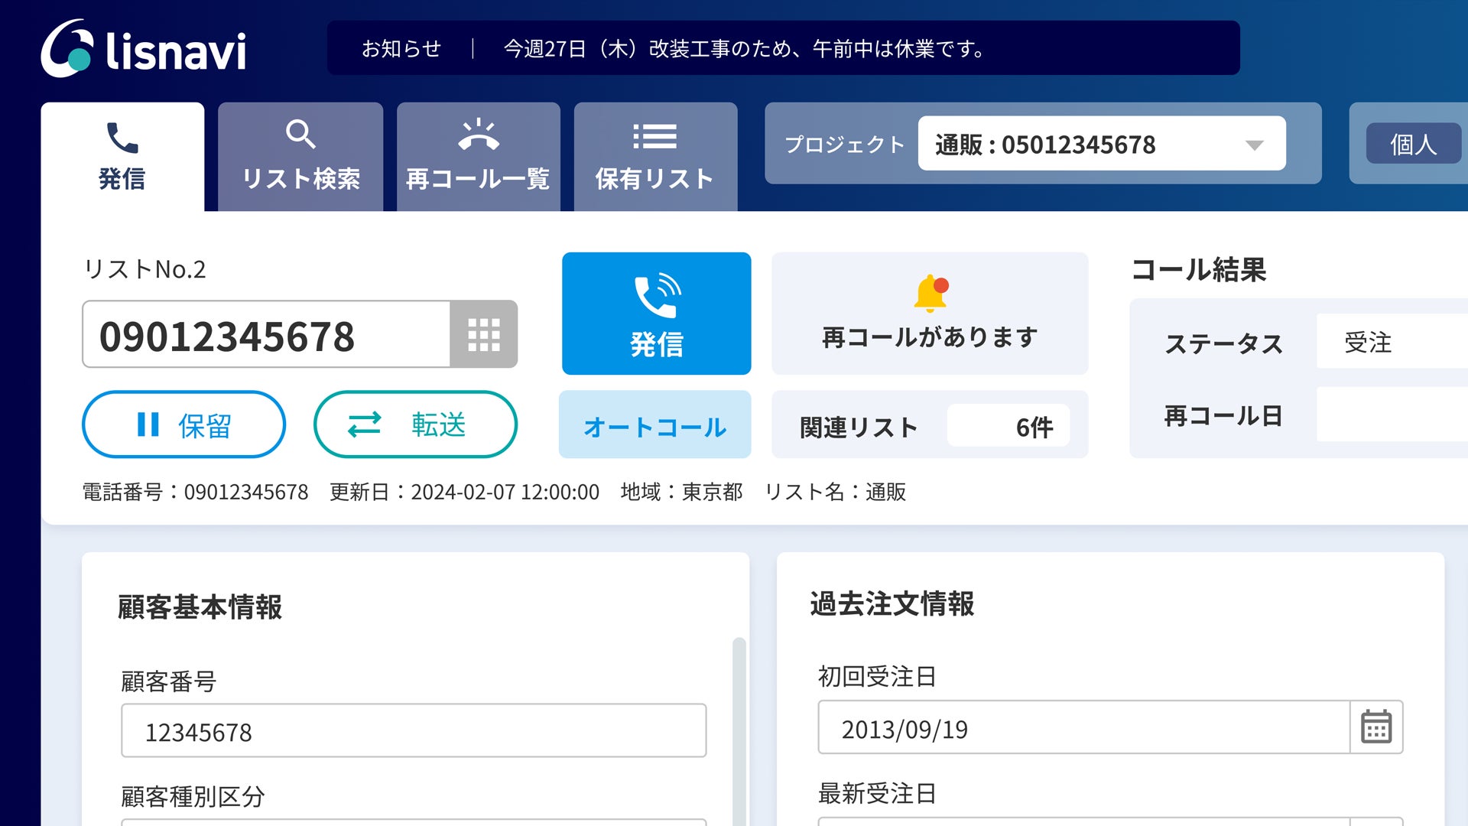Click the recall notification bell icon
Viewport: 1468px width, 826px height.
930,293
